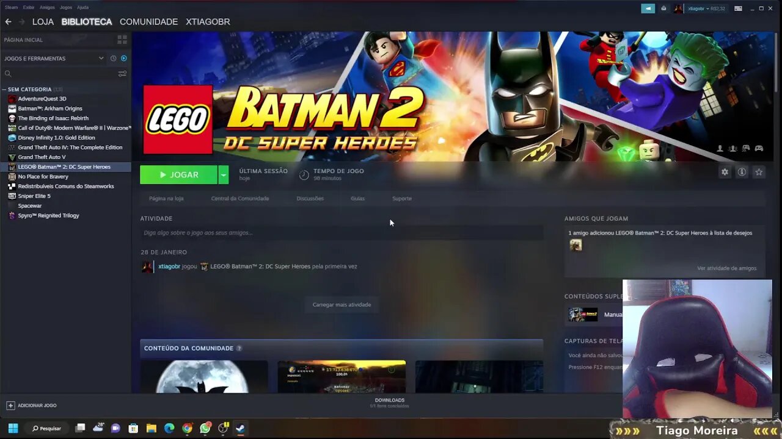Open the xtiagobr profile avatar

(678, 9)
